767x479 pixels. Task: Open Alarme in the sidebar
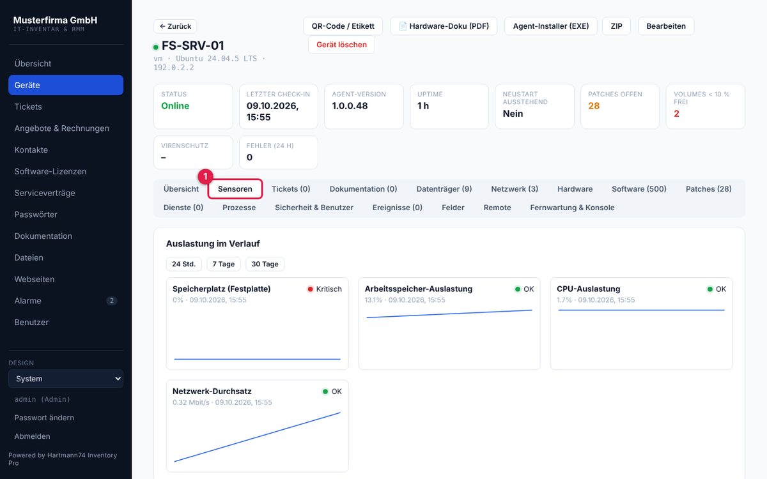coord(66,301)
